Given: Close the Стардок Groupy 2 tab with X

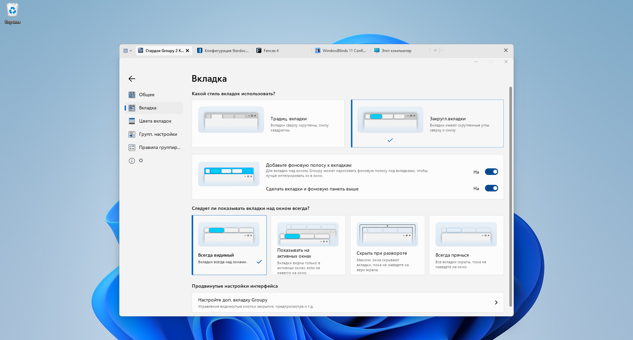Looking at the screenshot, I should (187, 51).
